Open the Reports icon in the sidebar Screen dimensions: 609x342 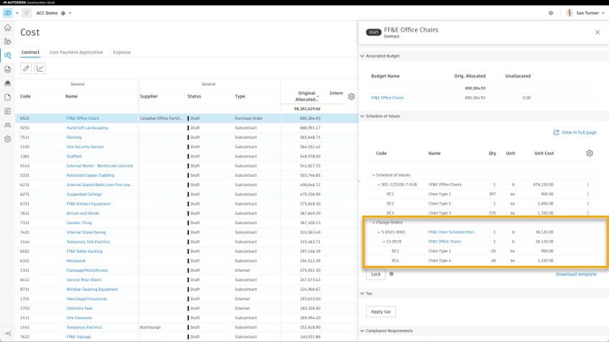(7, 70)
